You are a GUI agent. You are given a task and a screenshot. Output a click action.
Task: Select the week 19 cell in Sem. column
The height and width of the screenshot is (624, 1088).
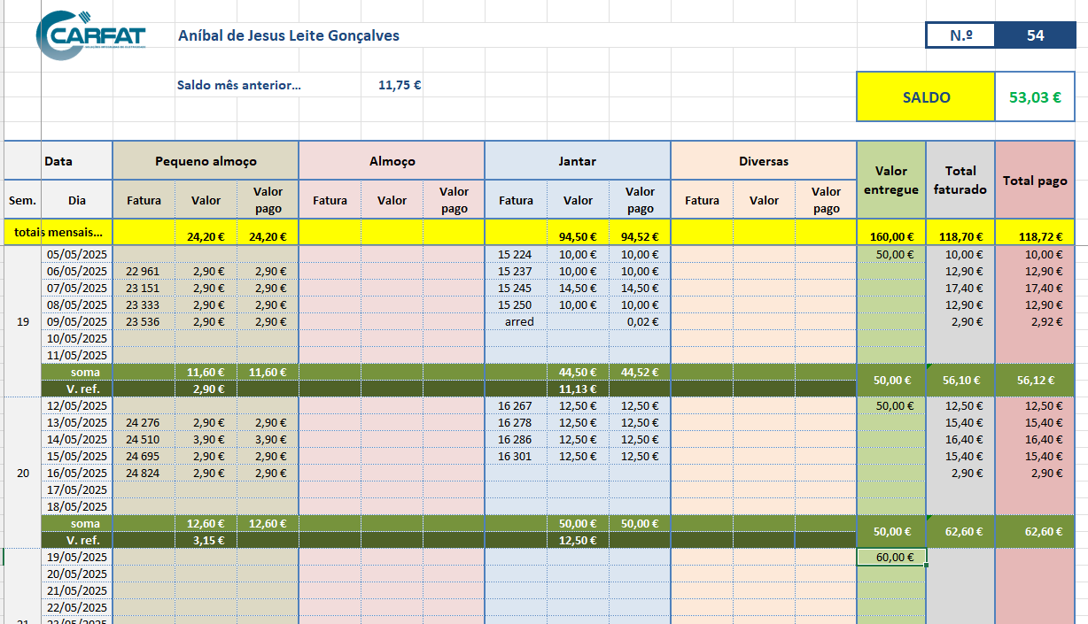[23, 321]
